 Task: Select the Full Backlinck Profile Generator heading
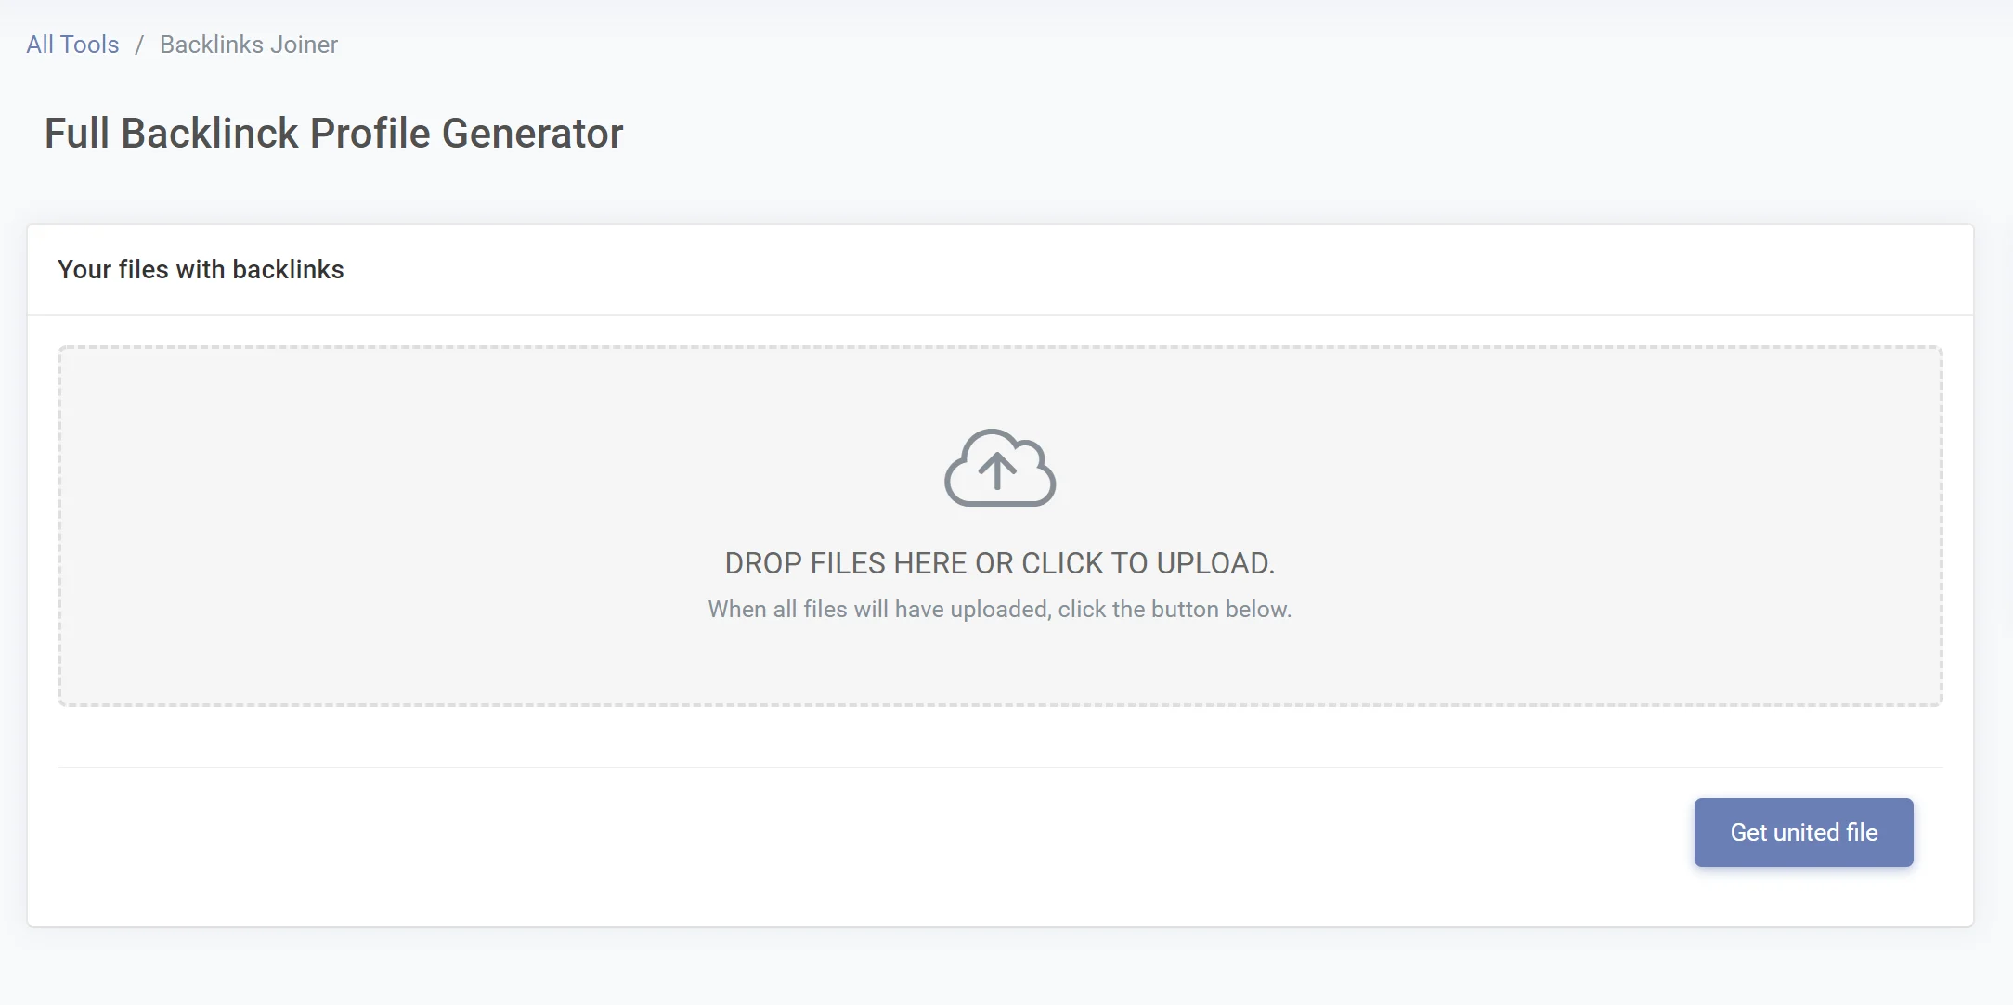point(334,134)
